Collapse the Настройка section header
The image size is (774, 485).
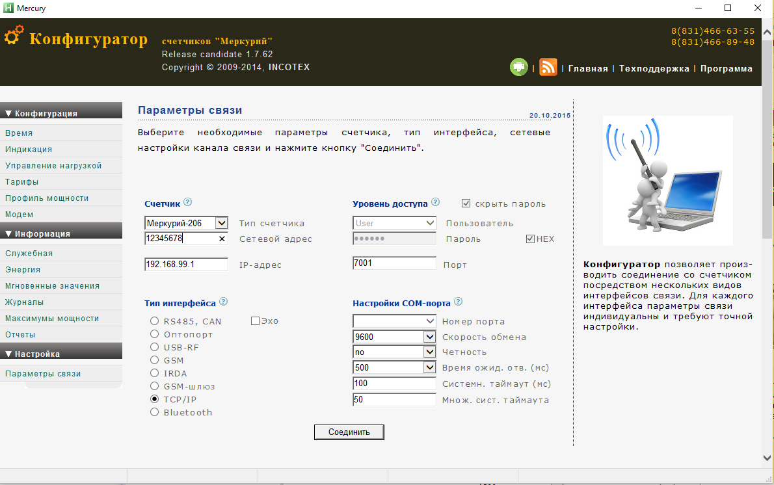pyautogui.click(x=61, y=351)
